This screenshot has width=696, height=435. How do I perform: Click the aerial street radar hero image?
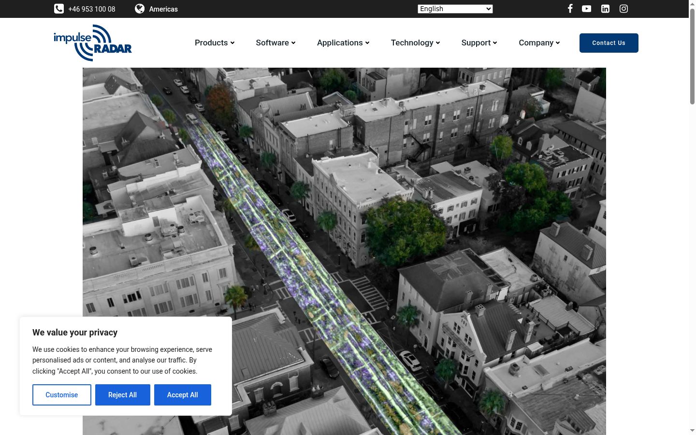point(344,251)
